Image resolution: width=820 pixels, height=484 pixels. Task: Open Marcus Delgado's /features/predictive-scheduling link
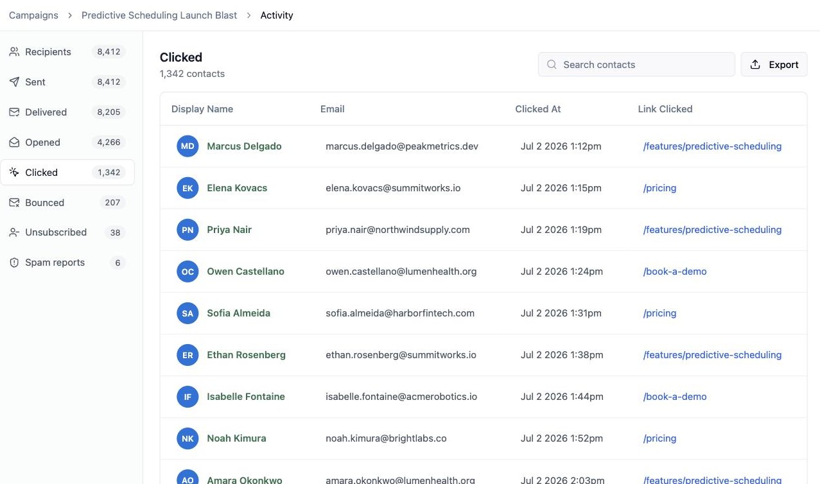[x=712, y=146]
